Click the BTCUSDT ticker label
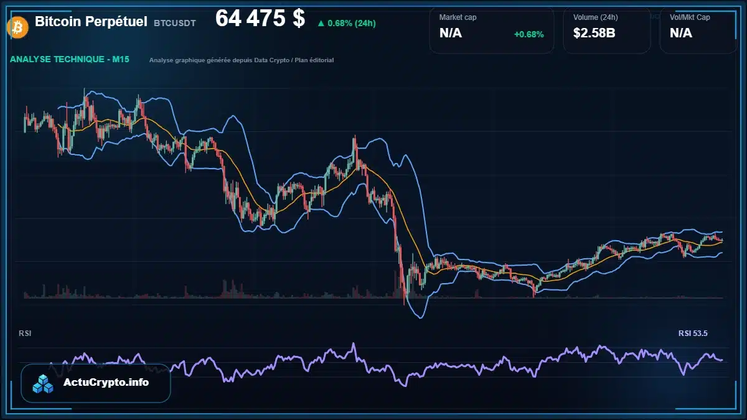 coord(175,23)
